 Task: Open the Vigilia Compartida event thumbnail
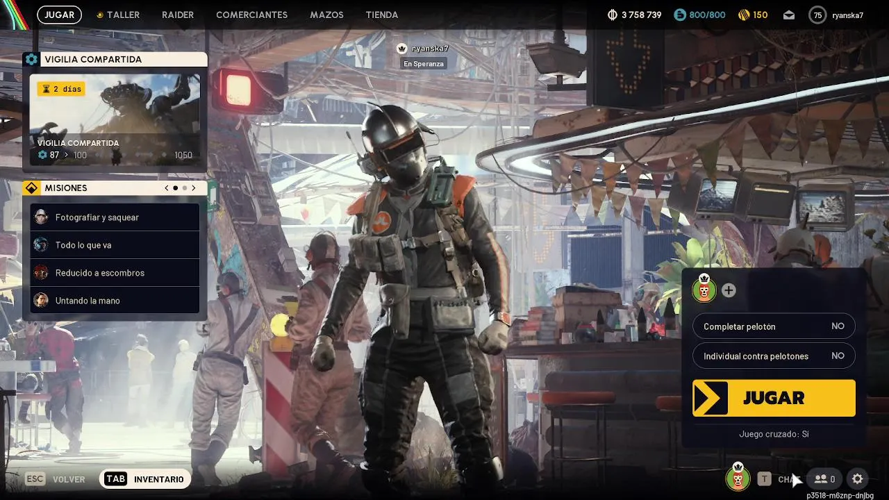point(115,119)
